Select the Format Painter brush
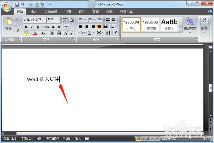 click(x=17, y=31)
